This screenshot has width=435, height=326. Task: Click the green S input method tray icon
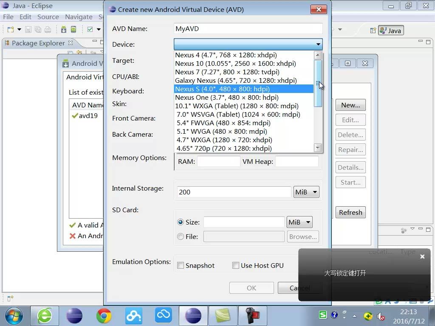(323, 315)
